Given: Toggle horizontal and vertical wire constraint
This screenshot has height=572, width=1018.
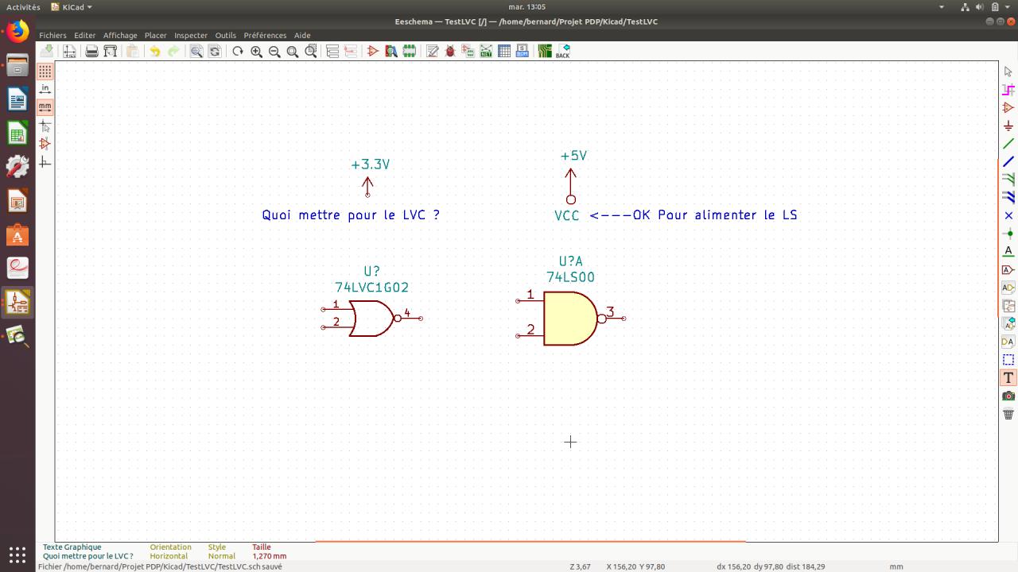Looking at the screenshot, I should (45, 162).
